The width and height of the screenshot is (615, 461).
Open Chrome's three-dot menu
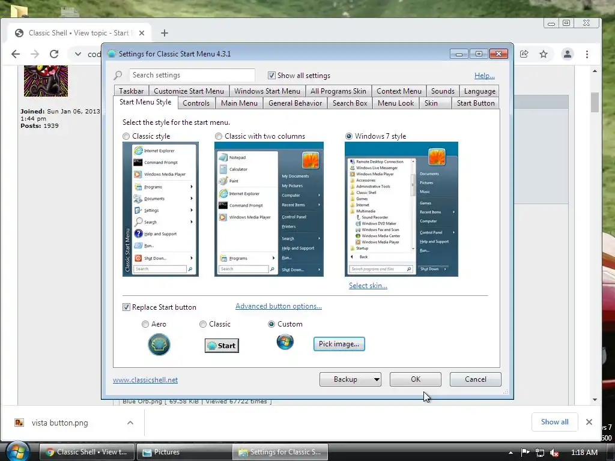[x=587, y=54]
